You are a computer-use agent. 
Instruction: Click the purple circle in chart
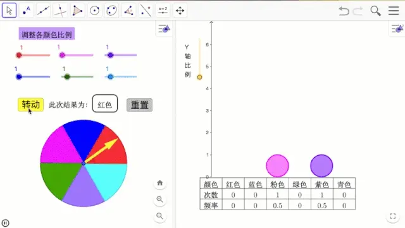[x=321, y=166]
